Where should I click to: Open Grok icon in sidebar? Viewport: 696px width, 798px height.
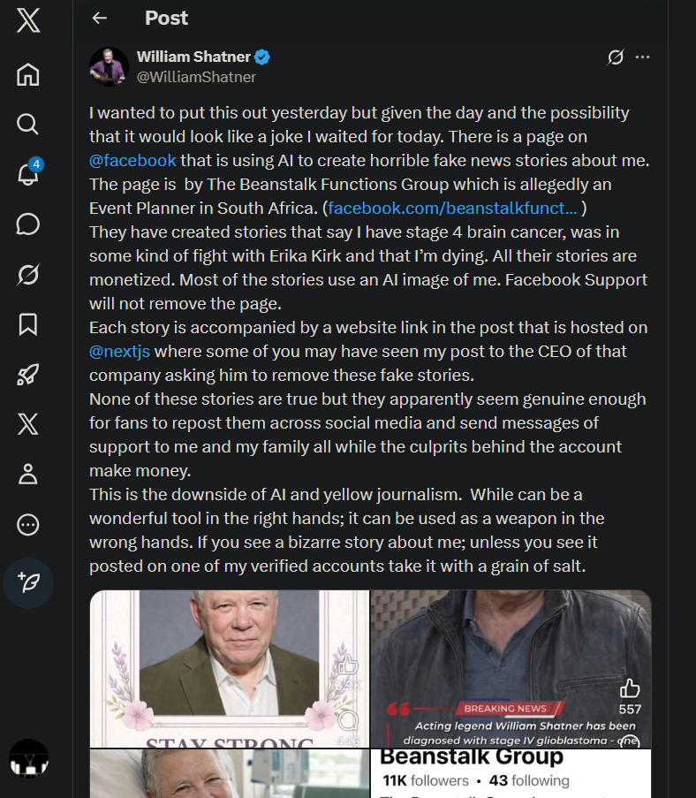(x=28, y=274)
